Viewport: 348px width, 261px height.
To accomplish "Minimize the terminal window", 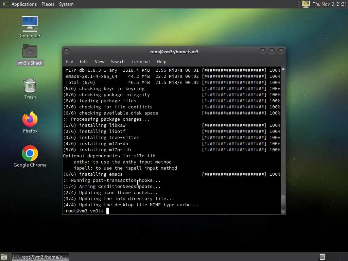I will tap(263, 51).
